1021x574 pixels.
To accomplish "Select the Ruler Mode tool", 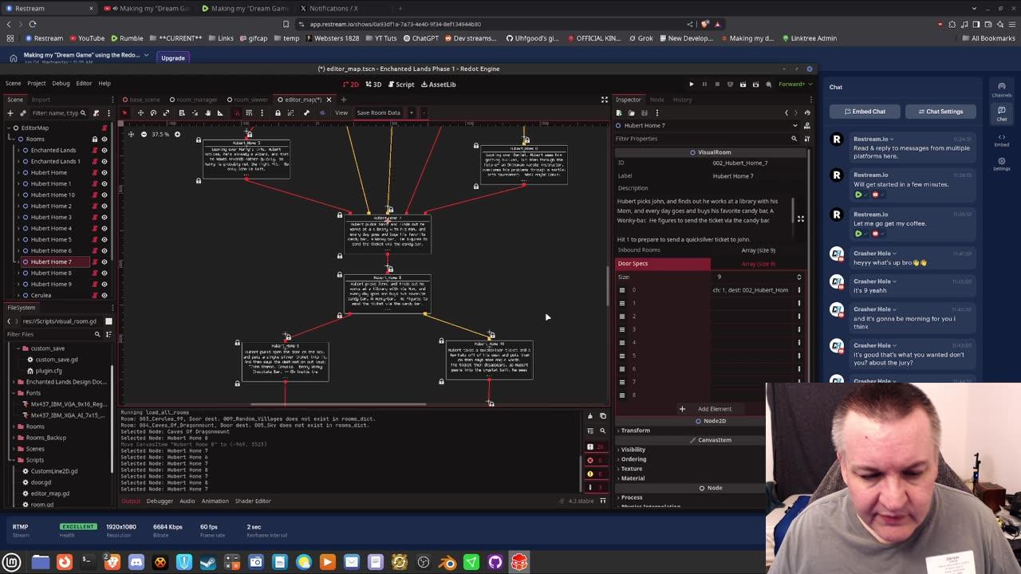I will click(220, 112).
